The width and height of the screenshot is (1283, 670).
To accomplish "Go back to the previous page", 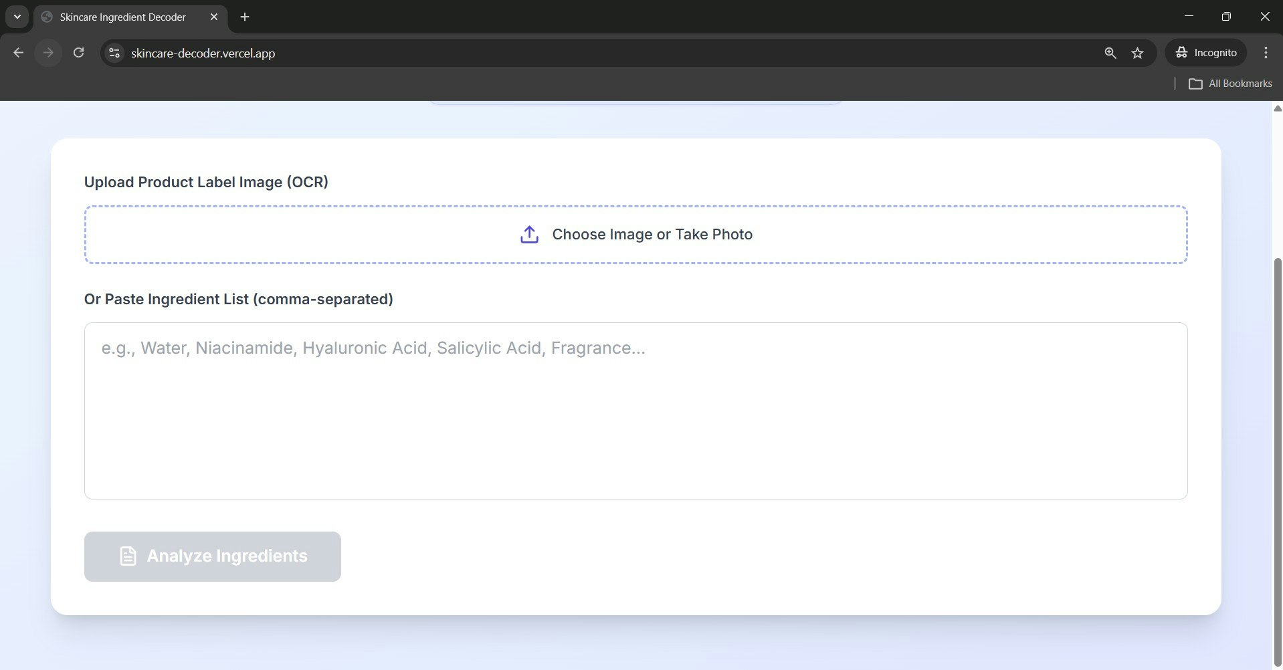I will click(18, 53).
